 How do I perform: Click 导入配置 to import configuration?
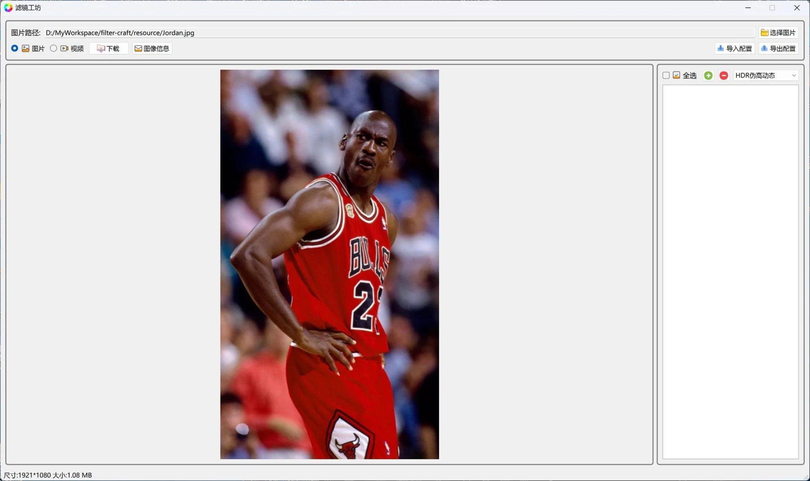735,49
